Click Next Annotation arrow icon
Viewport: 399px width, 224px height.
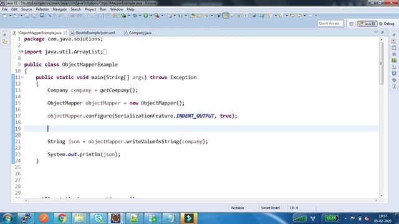(x=270, y=16)
